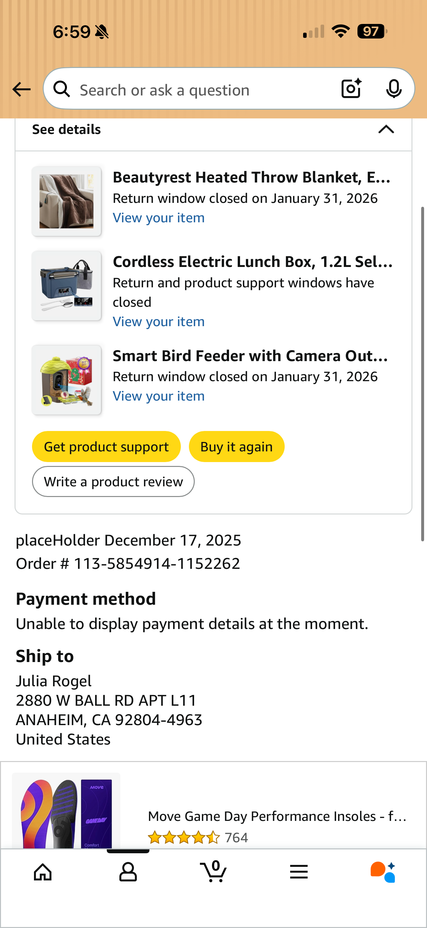Open the shopping cart icon
Screen dimensions: 427x928
[213, 871]
